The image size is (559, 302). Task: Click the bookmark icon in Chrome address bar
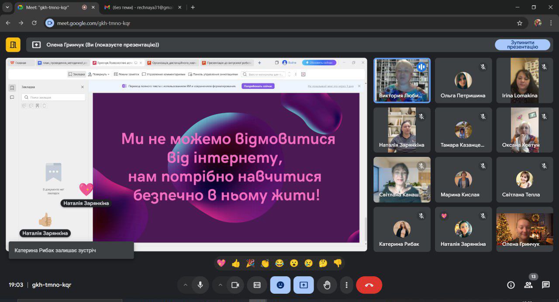coord(520,23)
